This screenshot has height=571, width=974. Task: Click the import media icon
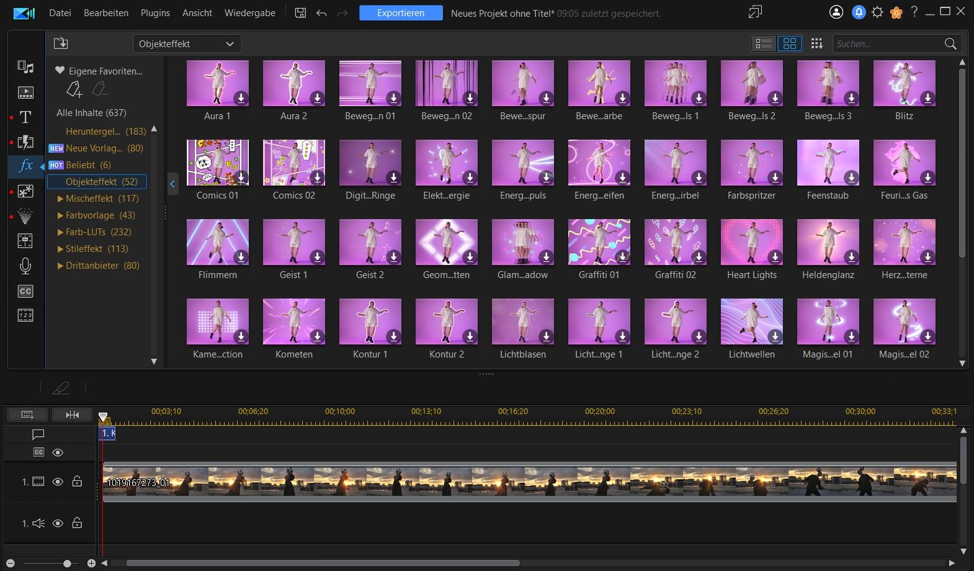coord(61,43)
